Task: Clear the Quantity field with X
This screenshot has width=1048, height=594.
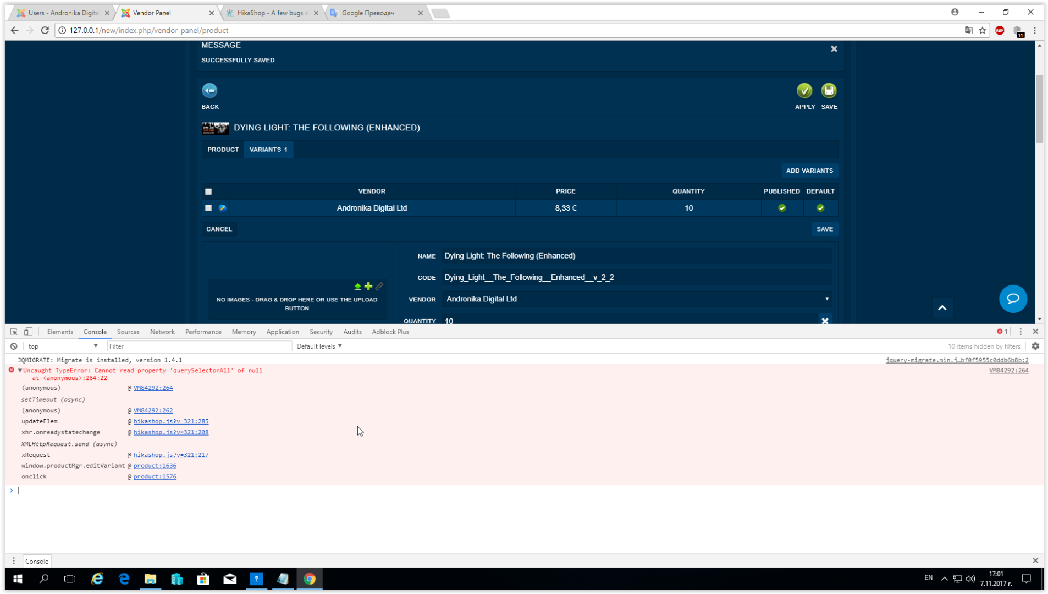Action: tap(825, 321)
